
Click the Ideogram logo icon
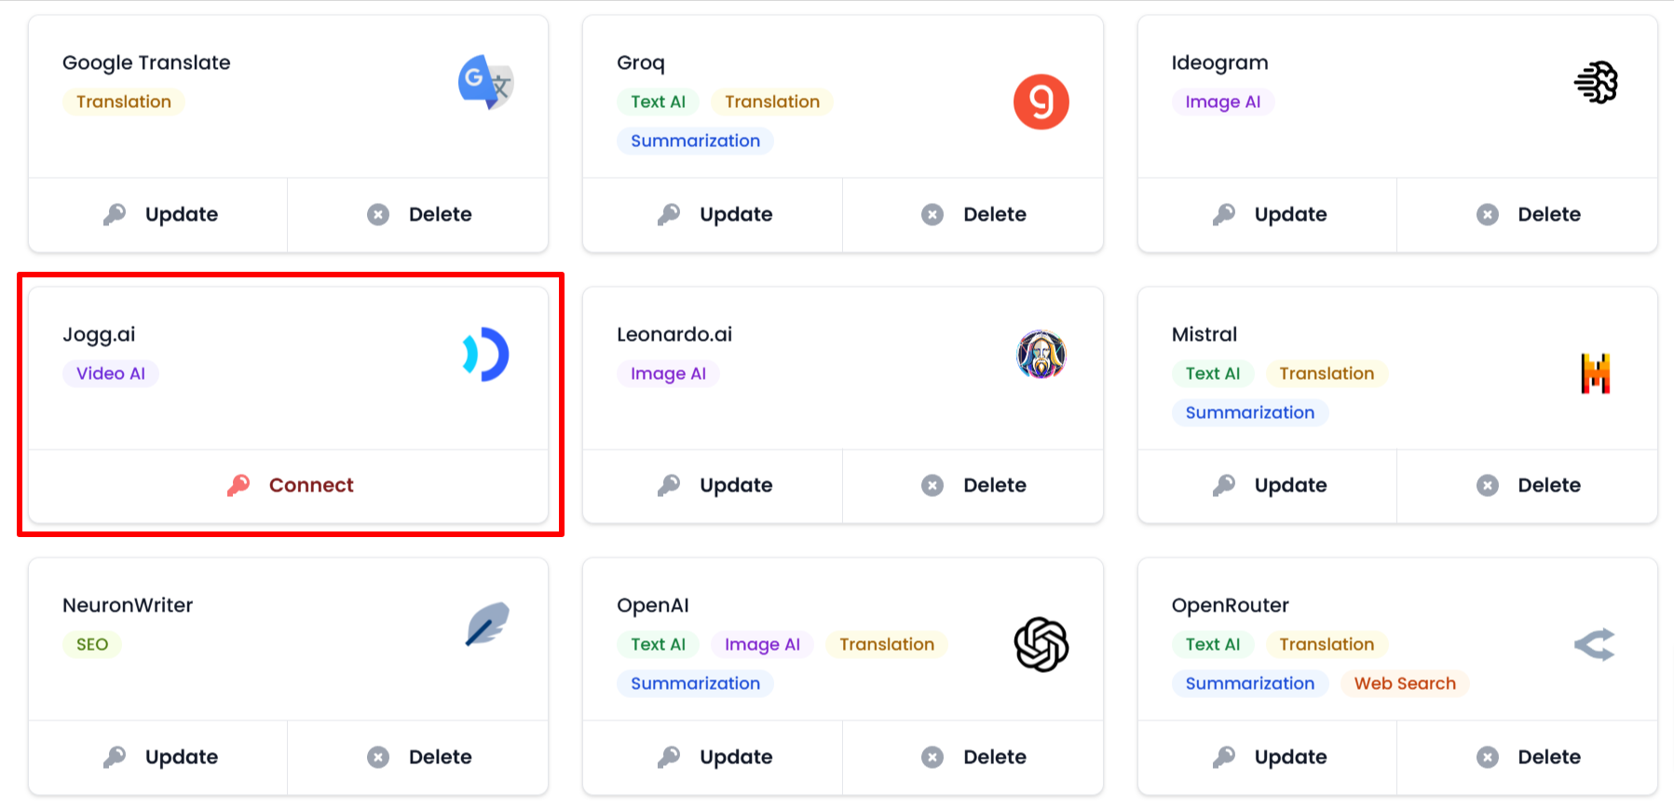[1595, 82]
